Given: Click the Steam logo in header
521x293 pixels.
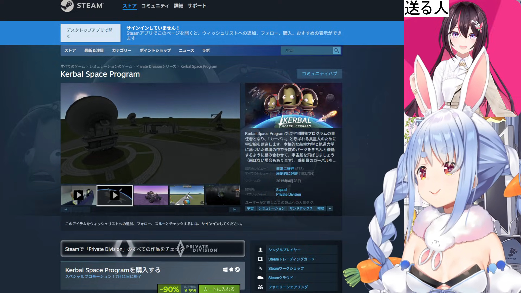Looking at the screenshot, I should click(82, 6).
